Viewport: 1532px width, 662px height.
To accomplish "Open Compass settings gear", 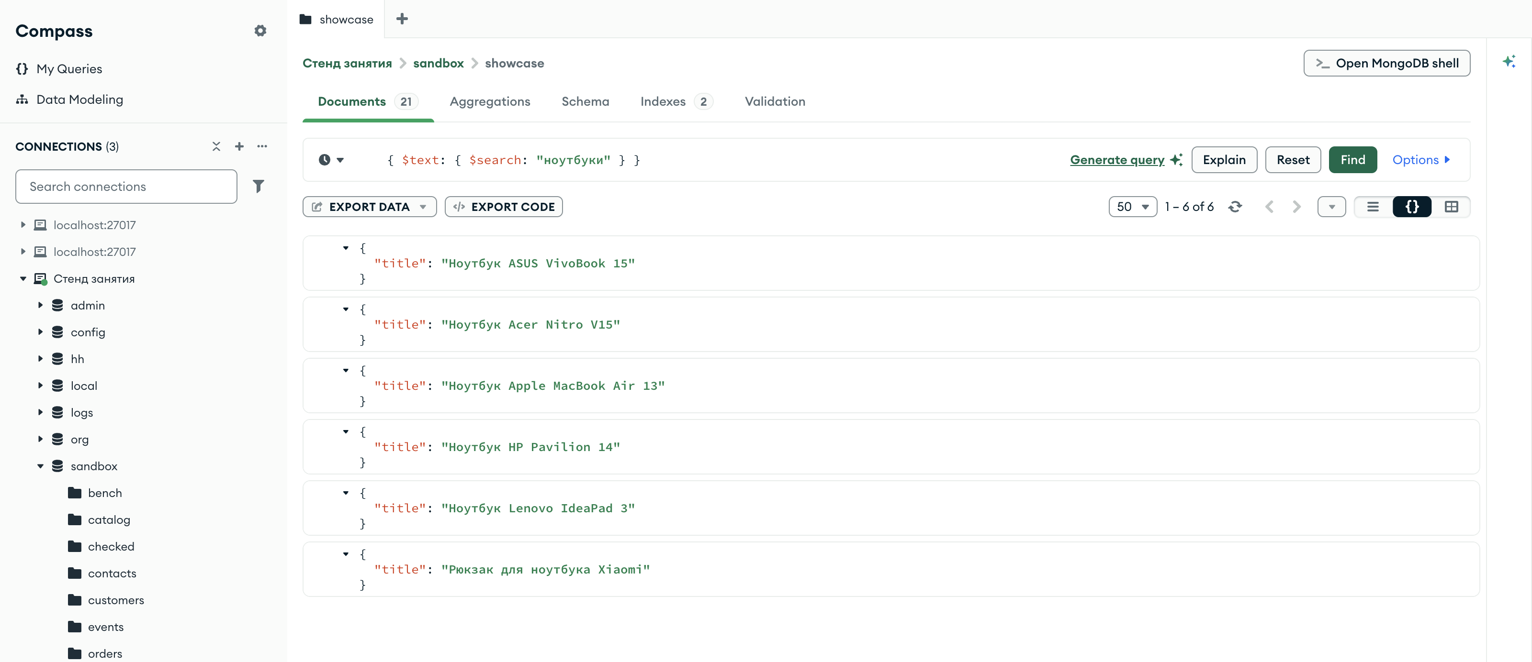I will (x=260, y=31).
